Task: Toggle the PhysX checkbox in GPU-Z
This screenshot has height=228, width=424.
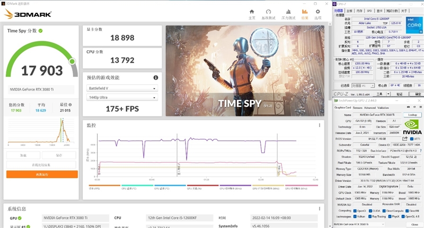Action: (x=390, y=216)
